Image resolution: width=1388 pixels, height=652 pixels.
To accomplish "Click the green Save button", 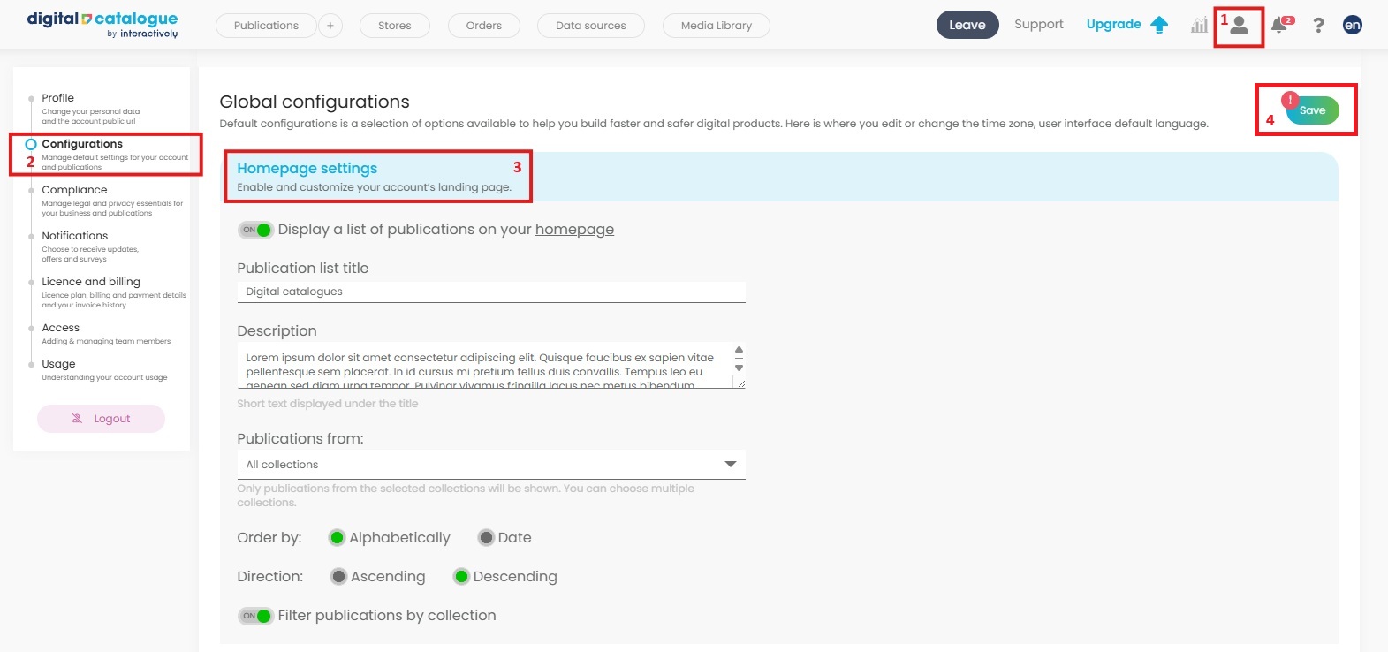I will click(x=1312, y=110).
